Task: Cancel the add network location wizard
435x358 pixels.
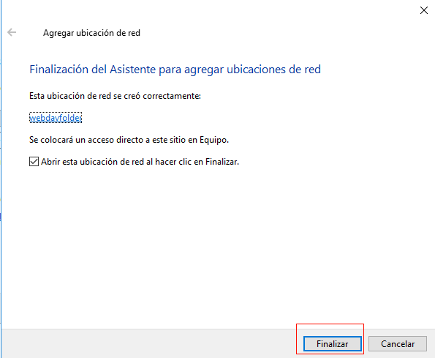Action: coord(398,344)
